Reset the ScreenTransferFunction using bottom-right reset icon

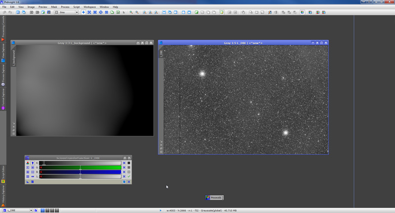pos(129,182)
